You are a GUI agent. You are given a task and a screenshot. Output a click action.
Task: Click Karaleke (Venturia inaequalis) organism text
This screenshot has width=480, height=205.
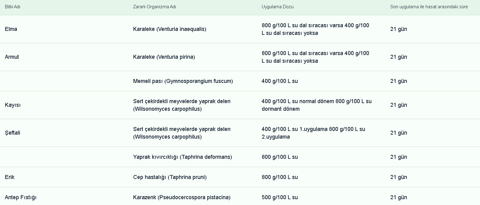tap(170, 29)
